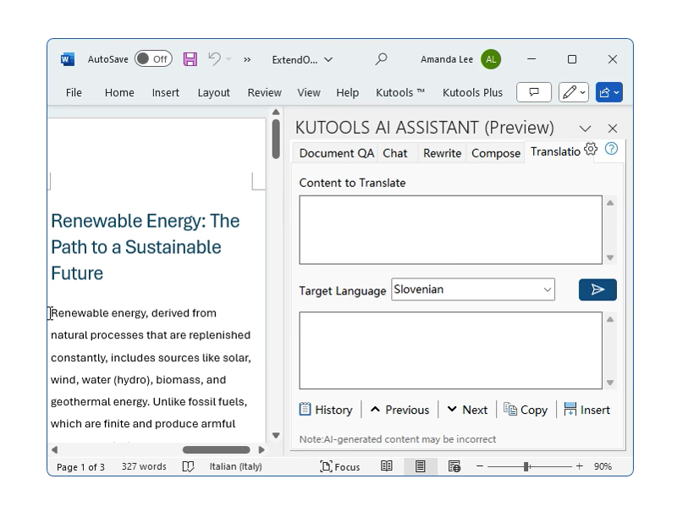The height and width of the screenshot is (512, 677).
Task: Click the document vertical scrollbar thumb
Action: (277, 139)
